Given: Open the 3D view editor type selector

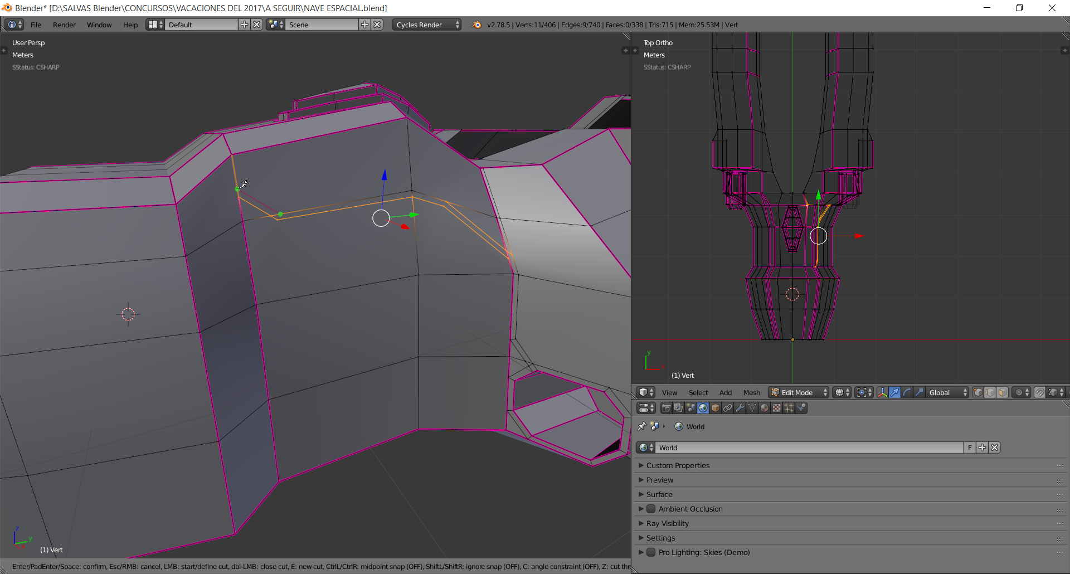Looking at the screenshot, I should click(x=646, y=392).
